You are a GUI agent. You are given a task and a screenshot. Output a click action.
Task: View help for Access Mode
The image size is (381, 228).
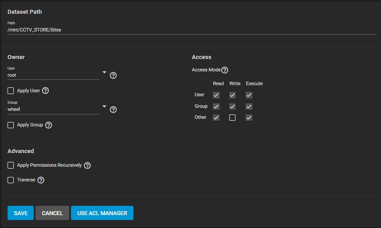[x=225, y=70]
